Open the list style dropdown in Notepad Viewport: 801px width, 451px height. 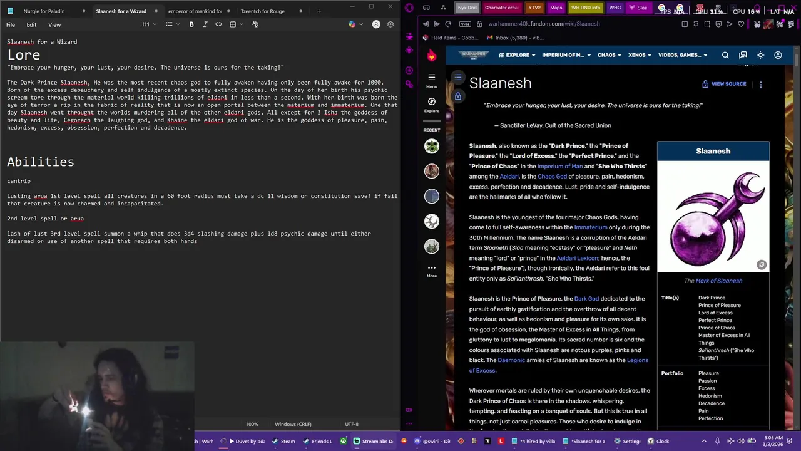(x=173, y=24)
